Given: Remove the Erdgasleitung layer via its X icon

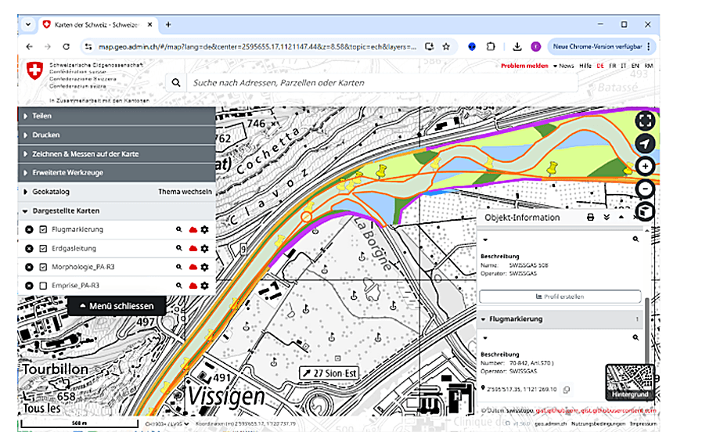Looking at the screenshot, I should point(29,248).
